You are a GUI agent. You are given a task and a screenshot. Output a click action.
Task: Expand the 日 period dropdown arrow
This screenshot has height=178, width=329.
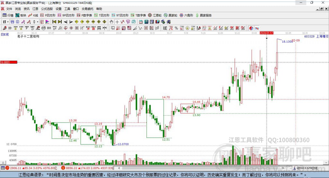click(8, 22)
